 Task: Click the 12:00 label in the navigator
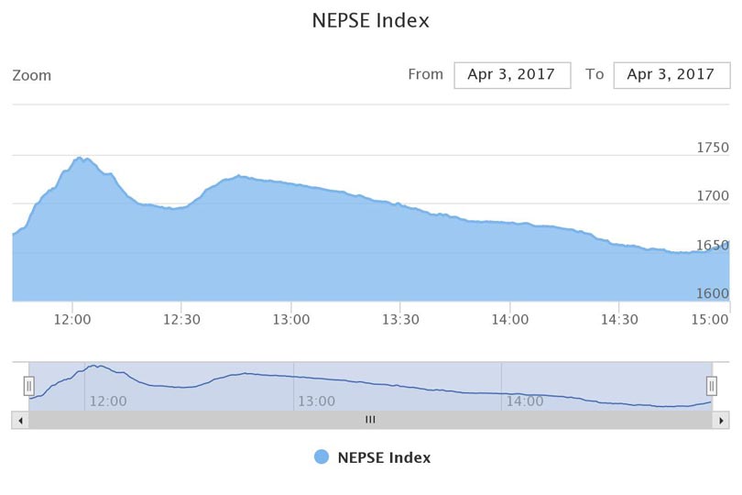coord(108,401)
